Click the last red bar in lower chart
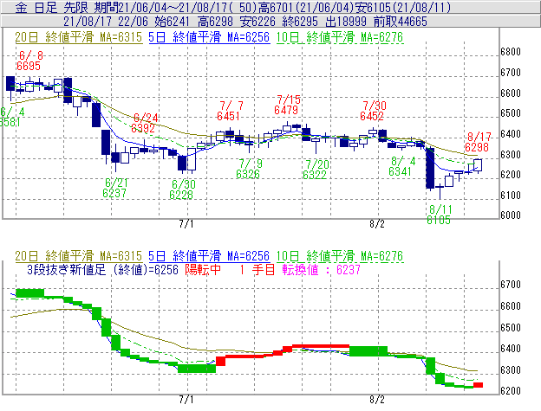This screenshot has height=411, width=541. [478, 384]
